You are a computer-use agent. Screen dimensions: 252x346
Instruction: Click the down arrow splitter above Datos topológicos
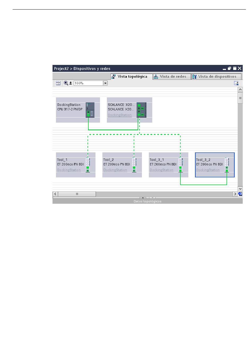[x=152, y=198]
